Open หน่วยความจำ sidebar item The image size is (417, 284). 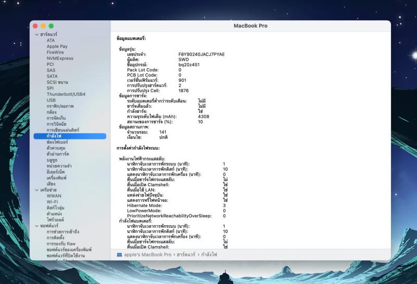59,166
